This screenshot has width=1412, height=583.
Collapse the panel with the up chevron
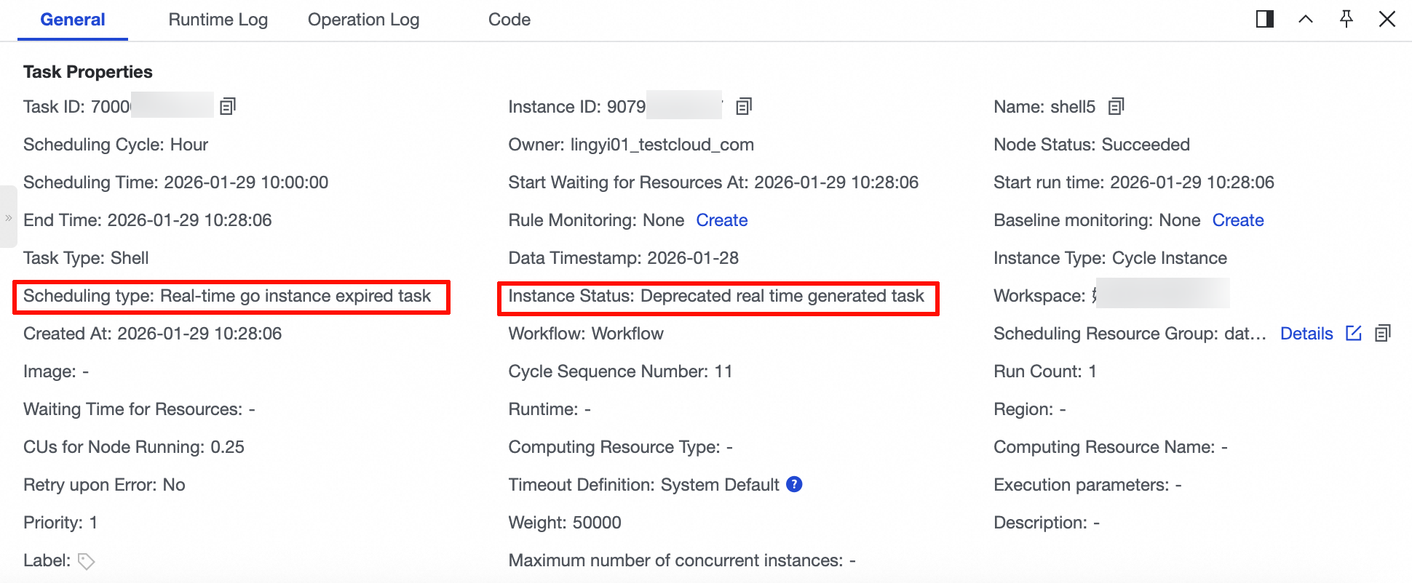pos(1306,19)
